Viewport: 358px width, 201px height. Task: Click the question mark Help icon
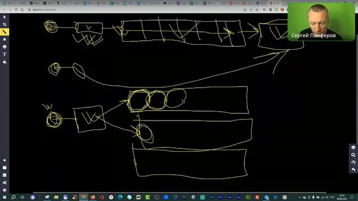pyautogui.click(x=4, y=190)
